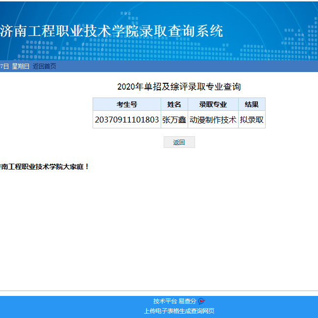
Task: Click the 2020年单招及综评录取专业查询 heading
Action: 179,87
